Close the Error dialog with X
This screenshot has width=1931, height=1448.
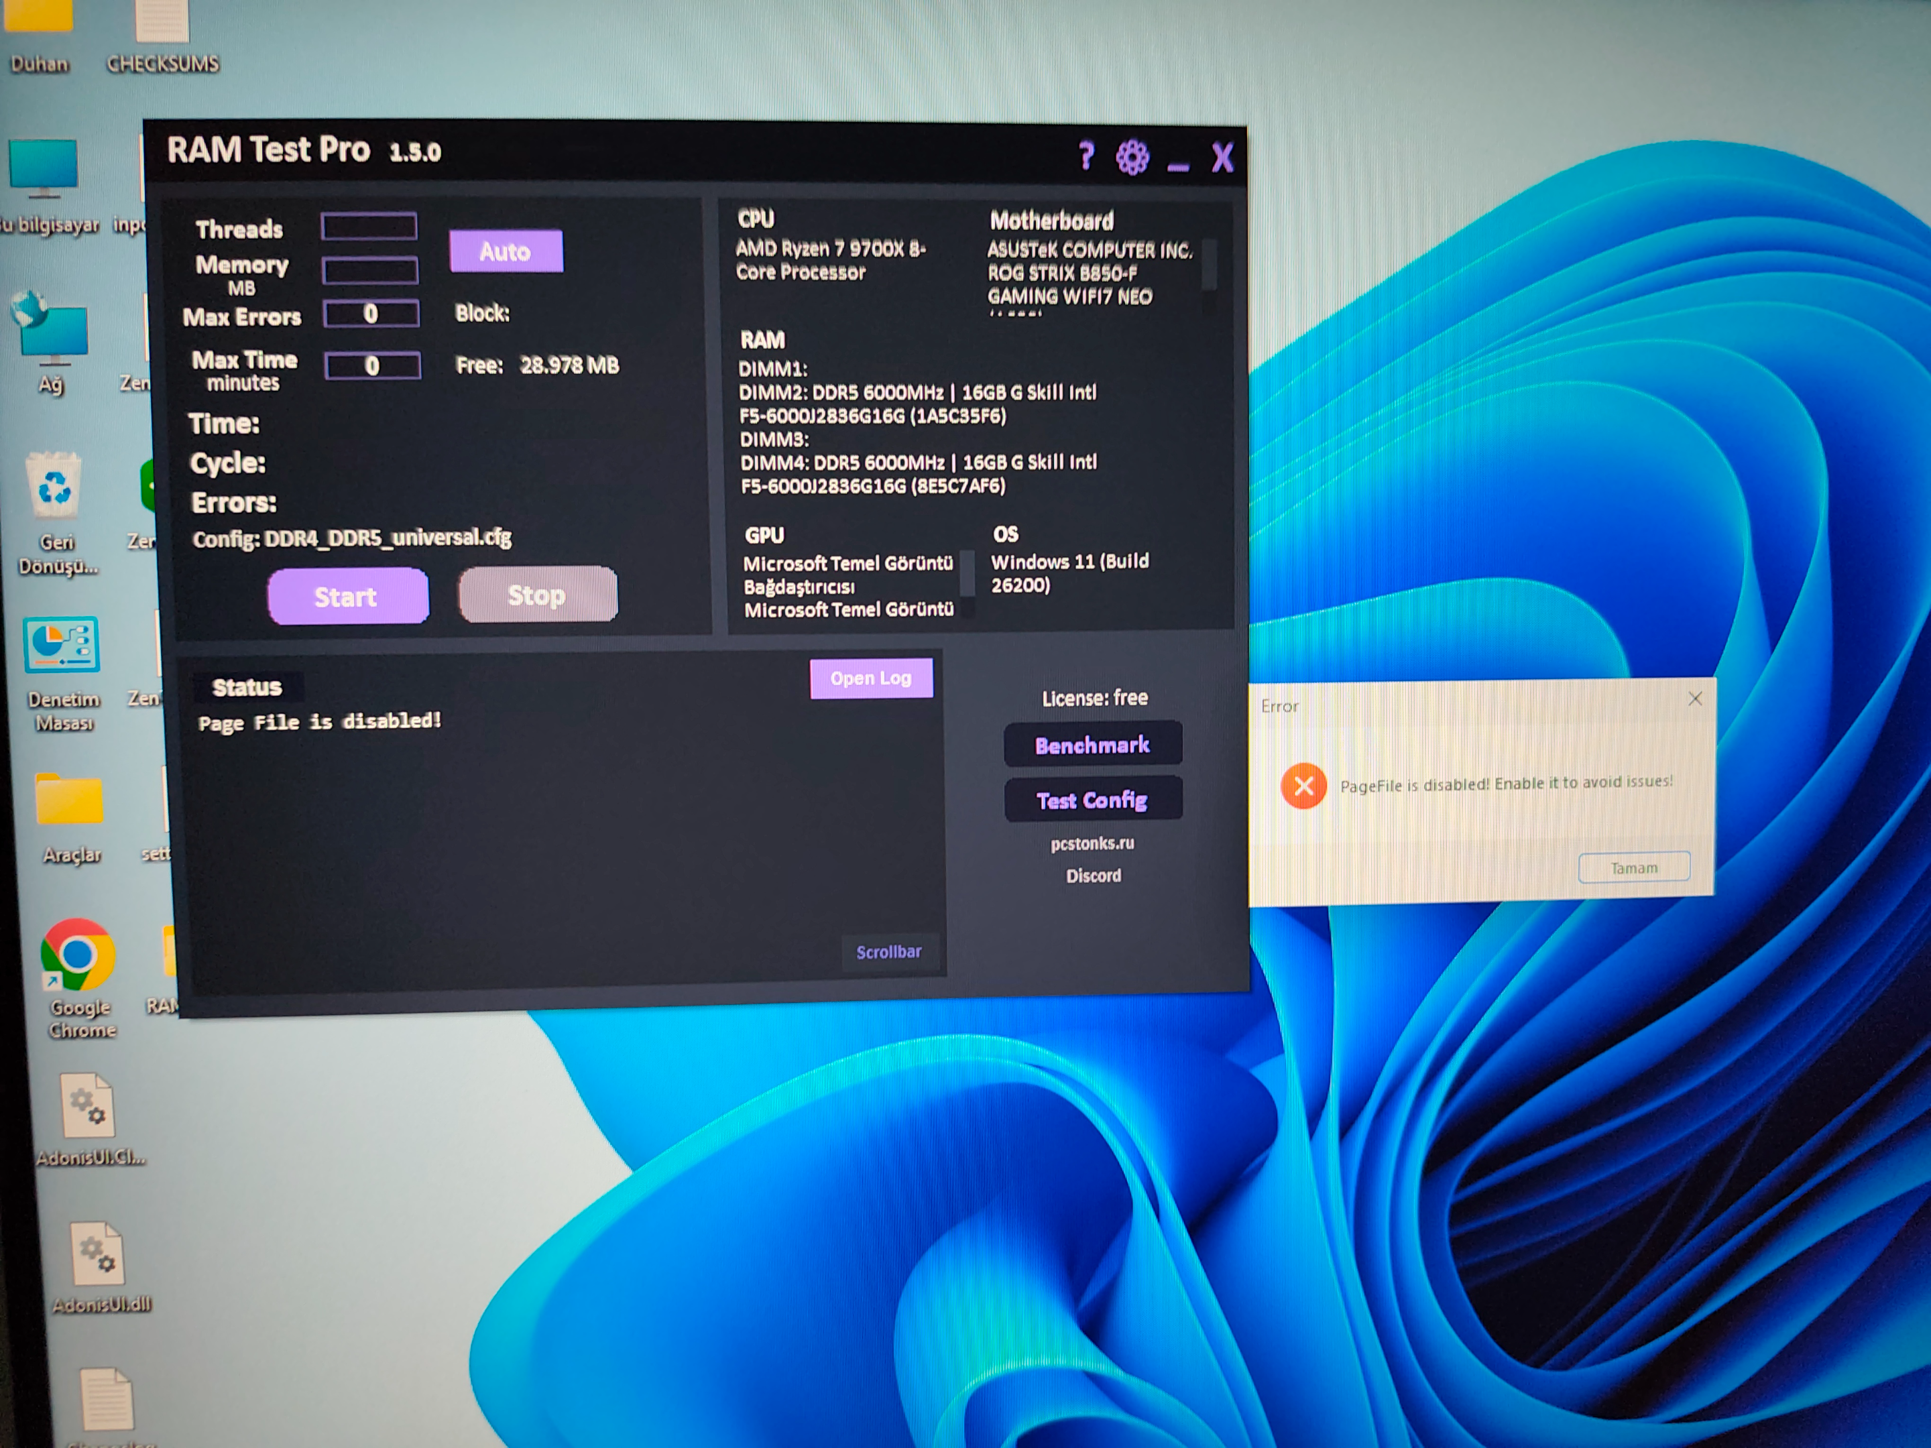[x=1695, y=699]
